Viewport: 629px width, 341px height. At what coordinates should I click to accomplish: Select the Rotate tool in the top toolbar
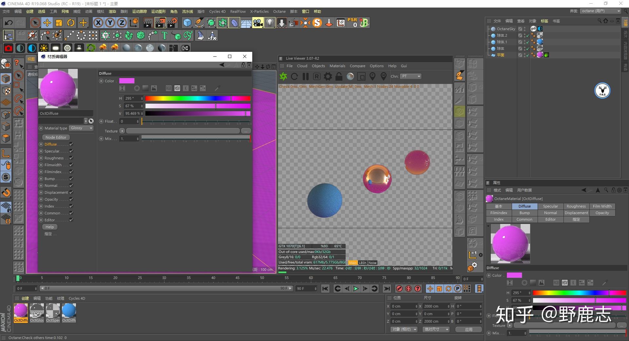coord(71,23)
